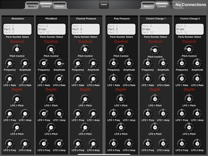Click Channel Pressure Pitch Control knob
208x156 pixels.
pyautogui.click(x=85, y=49)
